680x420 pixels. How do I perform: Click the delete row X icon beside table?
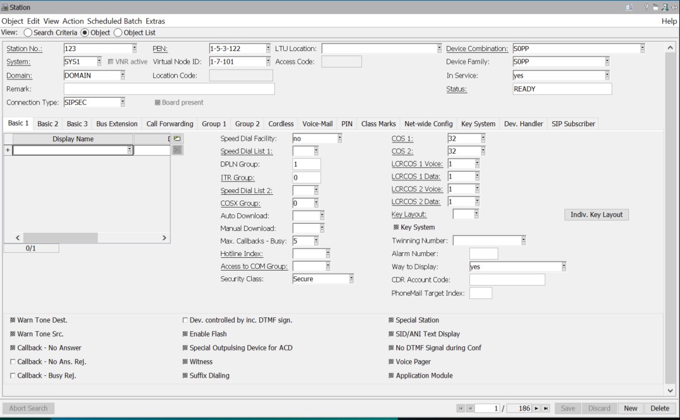(177, 150)
